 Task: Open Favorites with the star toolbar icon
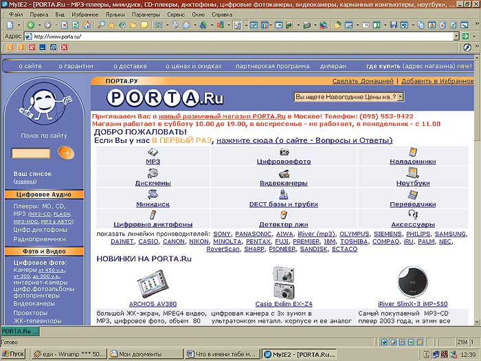pyautogui.click(x=111, y=25)
